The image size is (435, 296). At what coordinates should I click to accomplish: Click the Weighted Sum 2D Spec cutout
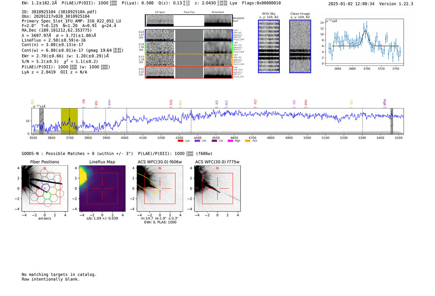[x=160, y=20]
